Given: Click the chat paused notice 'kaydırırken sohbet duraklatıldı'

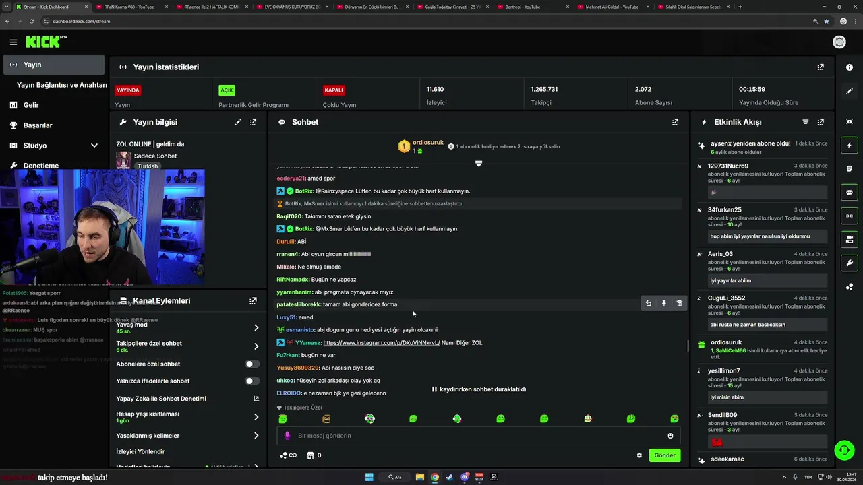Looking at the screenshot, I should [x=479, y=389].
